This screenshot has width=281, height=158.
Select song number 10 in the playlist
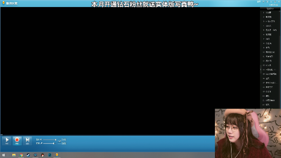[x=270, y=52]
